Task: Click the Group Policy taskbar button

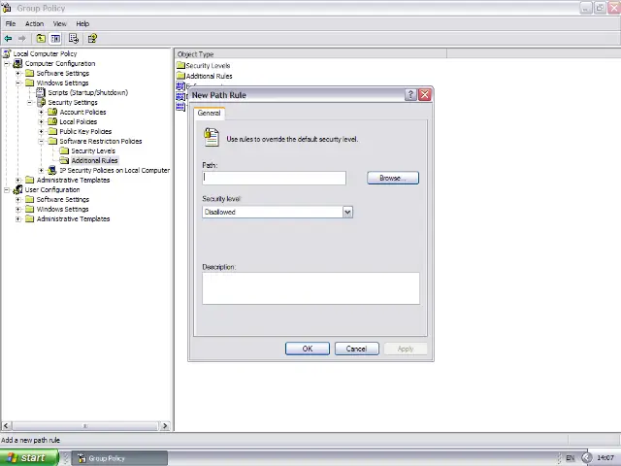Action: click(x=119, y=458)
